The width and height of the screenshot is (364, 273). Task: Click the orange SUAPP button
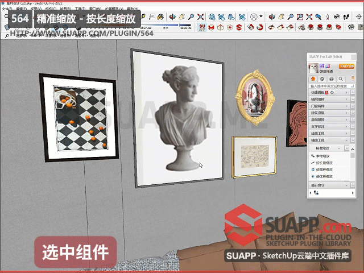tap(346, 67)
